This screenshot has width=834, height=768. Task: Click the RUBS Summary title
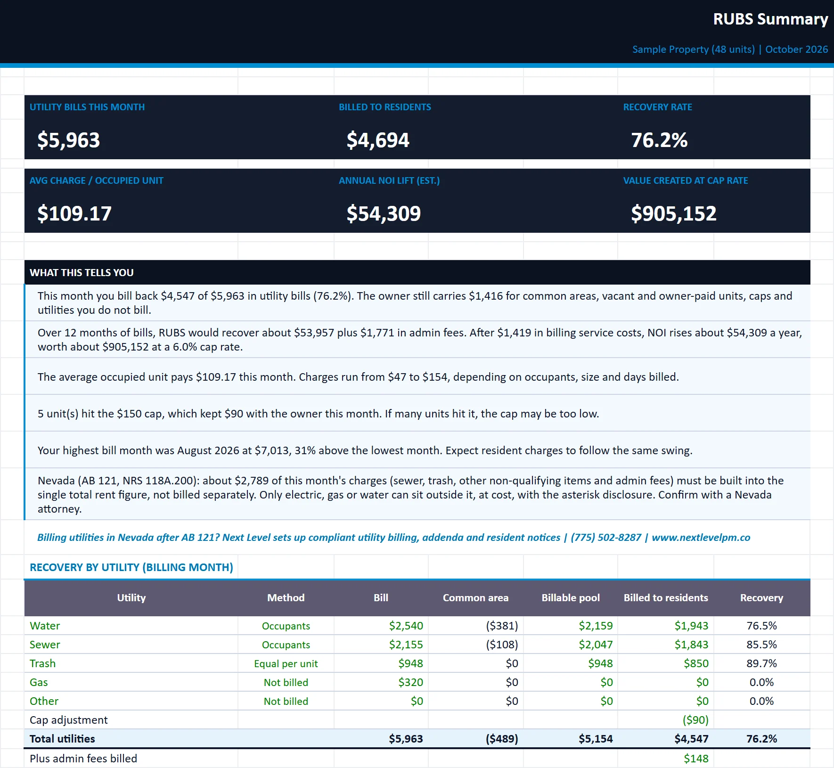tap(770, 19)
